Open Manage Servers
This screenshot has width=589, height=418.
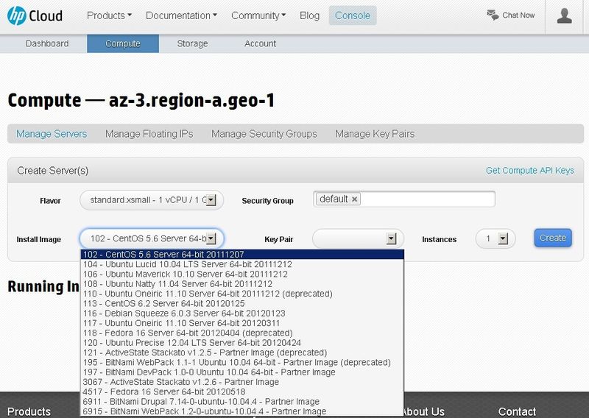52,134
